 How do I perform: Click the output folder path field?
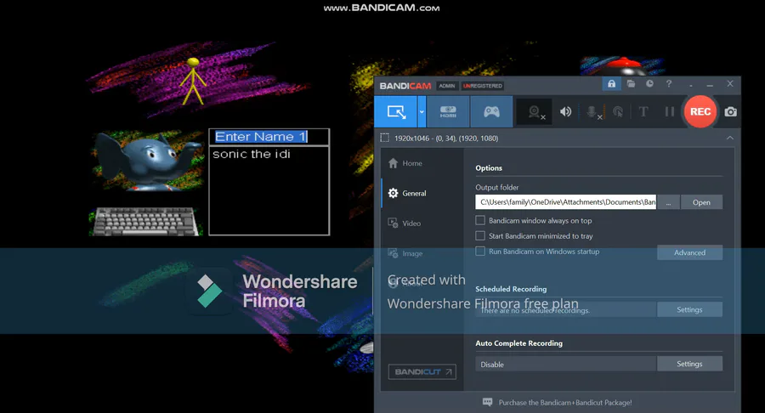(566, 202)
